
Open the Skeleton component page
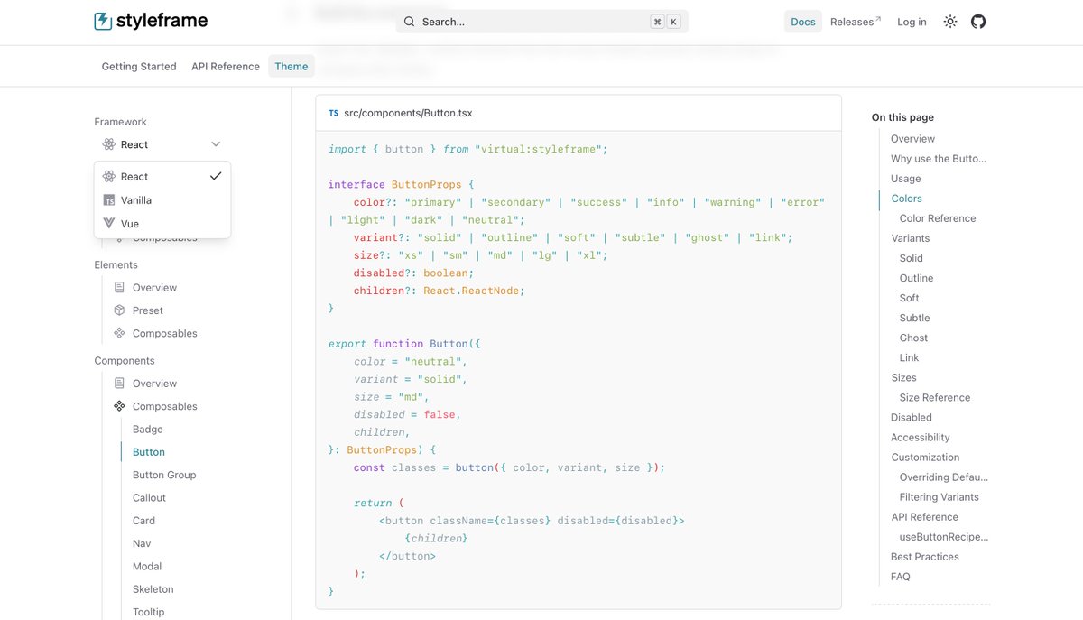click(x=153, y=589)
